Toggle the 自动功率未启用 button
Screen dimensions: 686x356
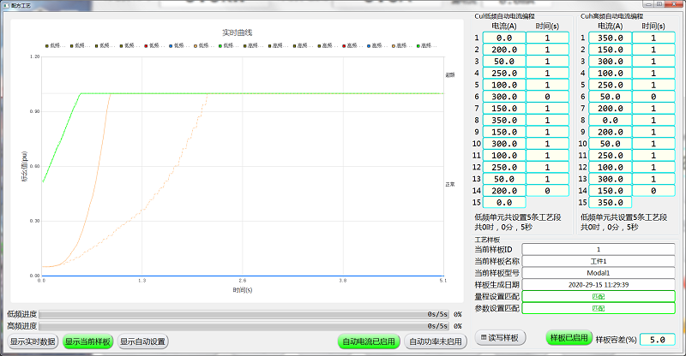(x=435, y=341)
